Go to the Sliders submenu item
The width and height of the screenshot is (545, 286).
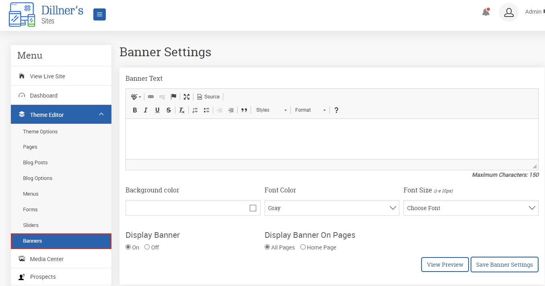pyautogui.click(x=31, y=225)
